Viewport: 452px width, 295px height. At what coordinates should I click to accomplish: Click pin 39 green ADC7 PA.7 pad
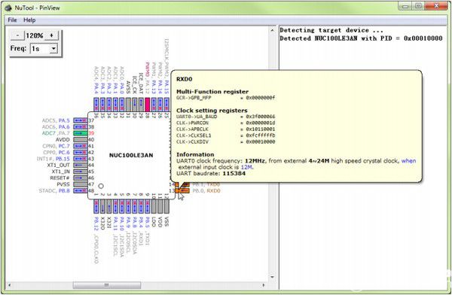pyautogui.click(x=80, y=133)
